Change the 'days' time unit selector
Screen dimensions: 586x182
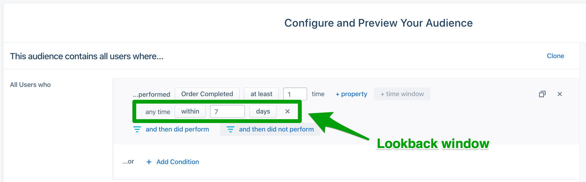tap(263, 112)
